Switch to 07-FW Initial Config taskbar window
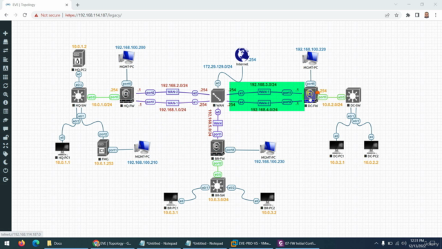The height and width of the screenshot is (249, 442). click(297, 243)
